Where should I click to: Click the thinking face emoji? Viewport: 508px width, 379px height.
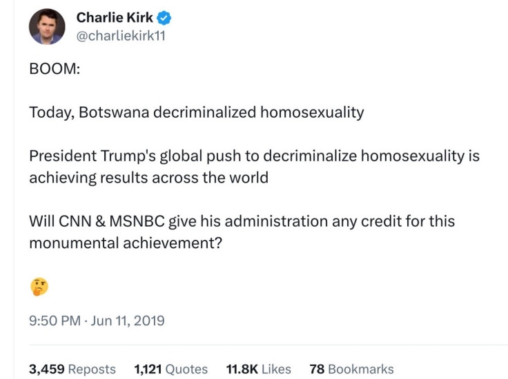click(39, 287)
